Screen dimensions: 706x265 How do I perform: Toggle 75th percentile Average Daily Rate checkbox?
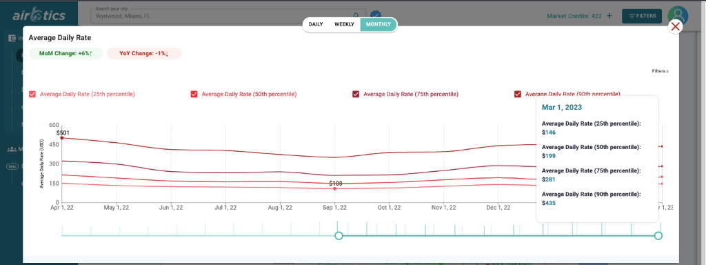click(x=356, y=94)
